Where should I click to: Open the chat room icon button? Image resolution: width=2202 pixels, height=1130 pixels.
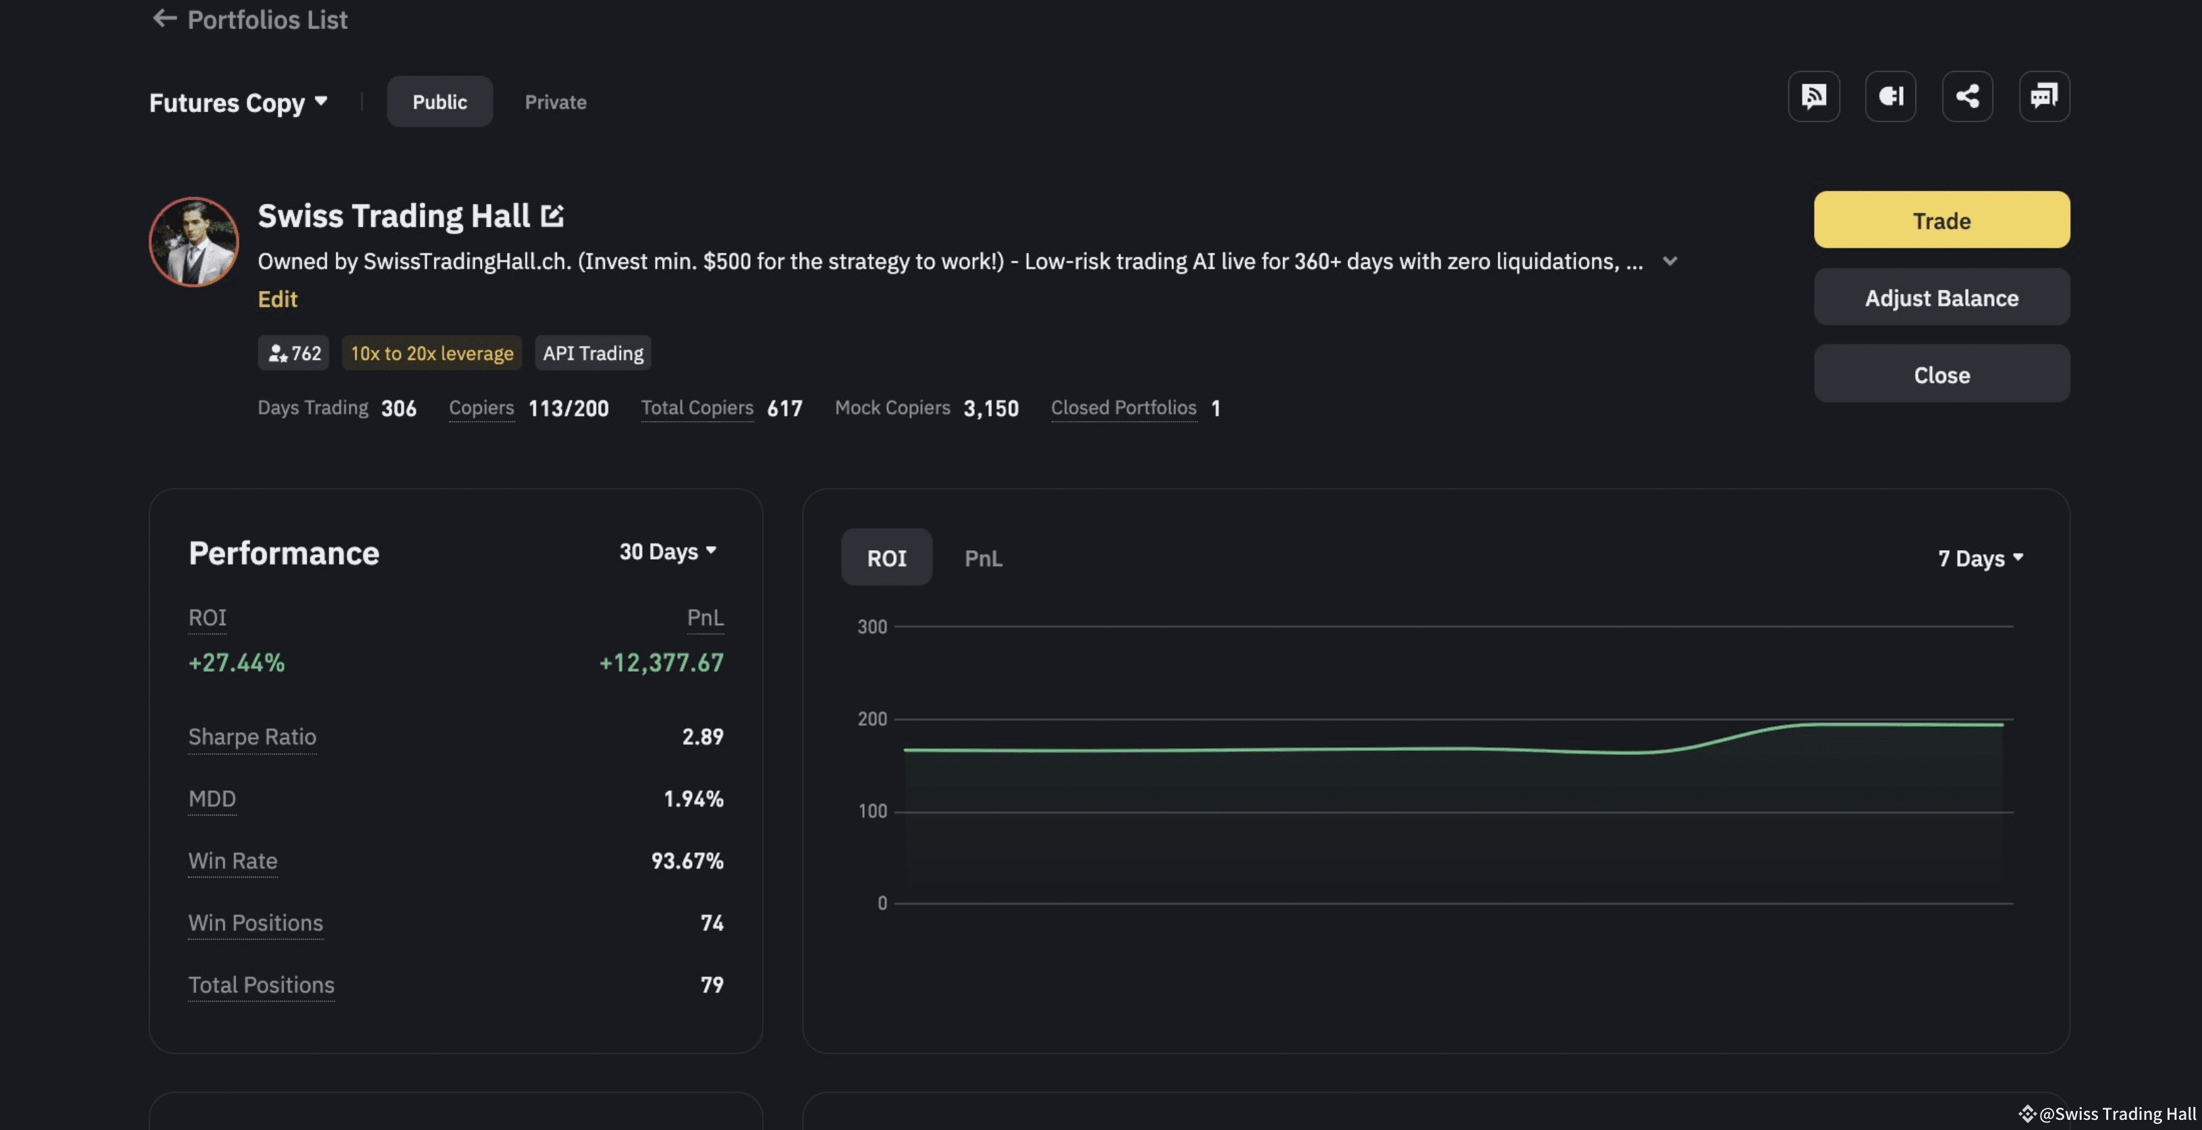pos(2044,96)
